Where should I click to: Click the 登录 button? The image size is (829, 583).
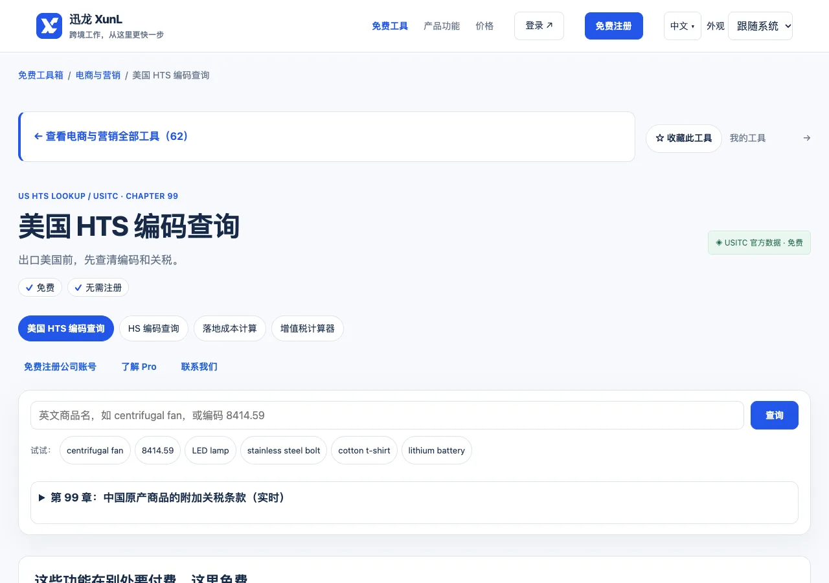coord(539,26)
